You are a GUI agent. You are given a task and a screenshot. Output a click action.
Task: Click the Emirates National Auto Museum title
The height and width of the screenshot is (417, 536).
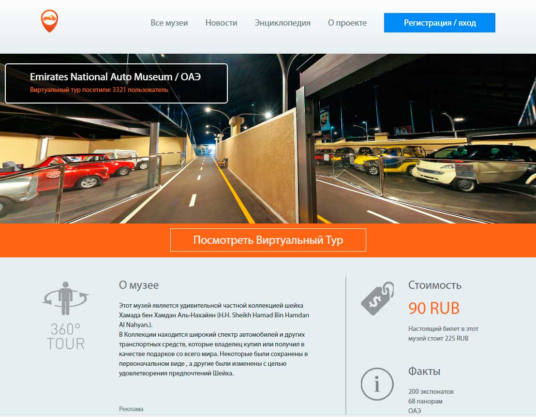115,77
